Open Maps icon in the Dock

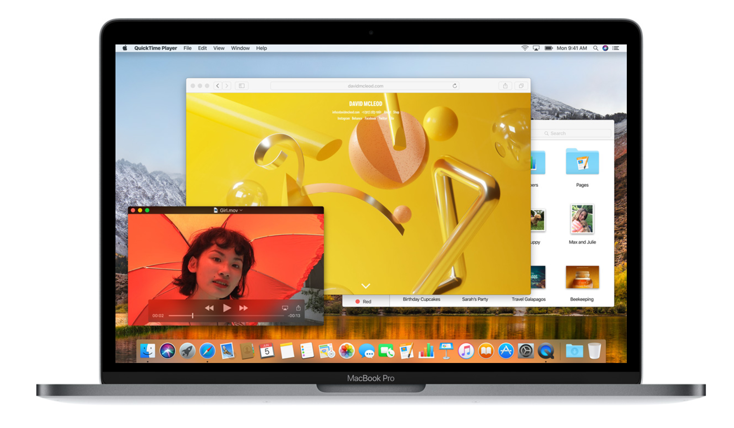327,351
